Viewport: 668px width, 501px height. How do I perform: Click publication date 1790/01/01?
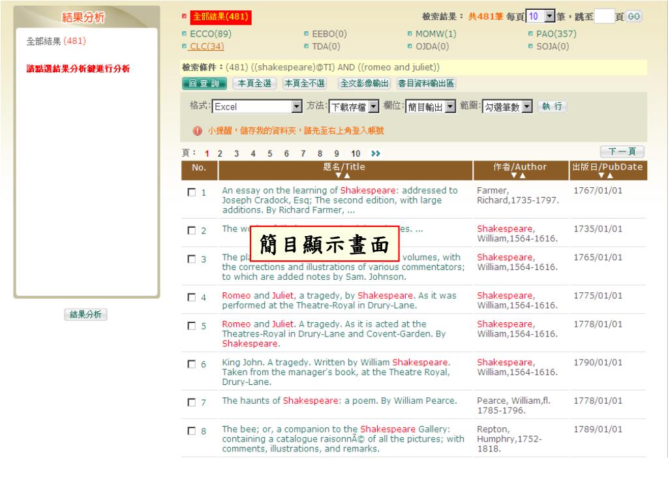pos(598,362)
